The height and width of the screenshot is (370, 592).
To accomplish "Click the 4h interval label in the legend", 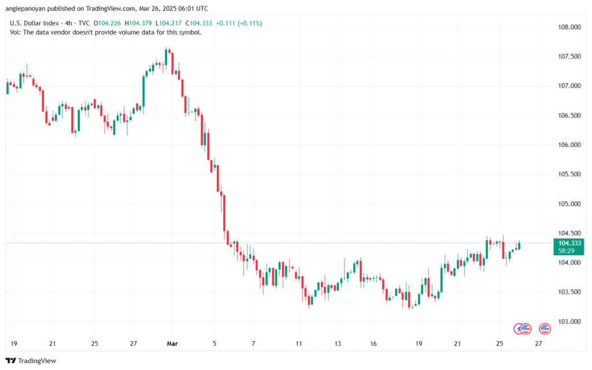I will [x=68, y=23].
